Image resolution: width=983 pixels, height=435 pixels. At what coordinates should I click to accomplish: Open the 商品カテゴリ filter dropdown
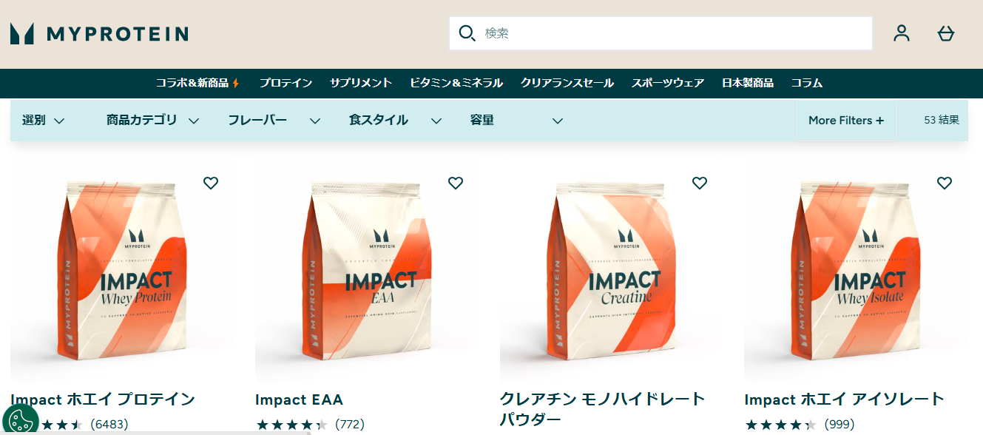153,121
